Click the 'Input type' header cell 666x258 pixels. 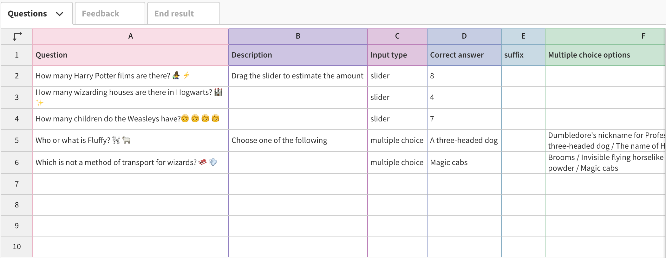click(397, 55)
